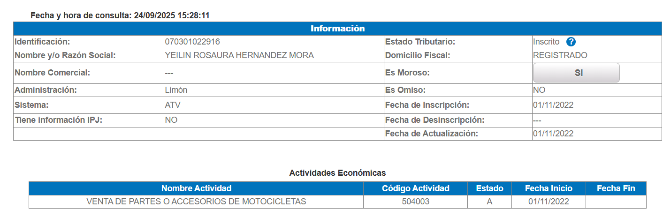Click the Fecha Inicio column header
Screen dimensions: 663x217
click(x=549, y=188)
